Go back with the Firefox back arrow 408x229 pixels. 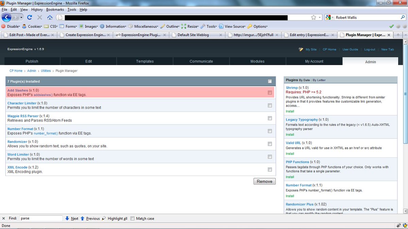pos(6,17)
